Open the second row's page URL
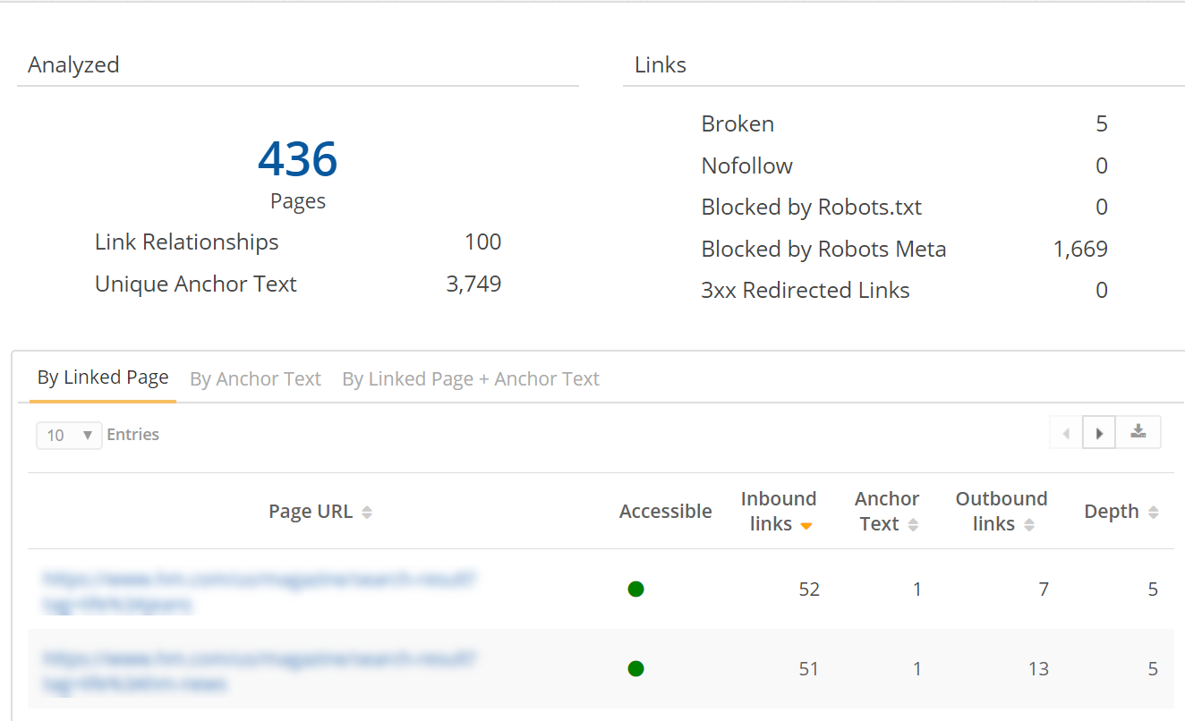Screen dimensions: 1185x721 pos(257,668)
